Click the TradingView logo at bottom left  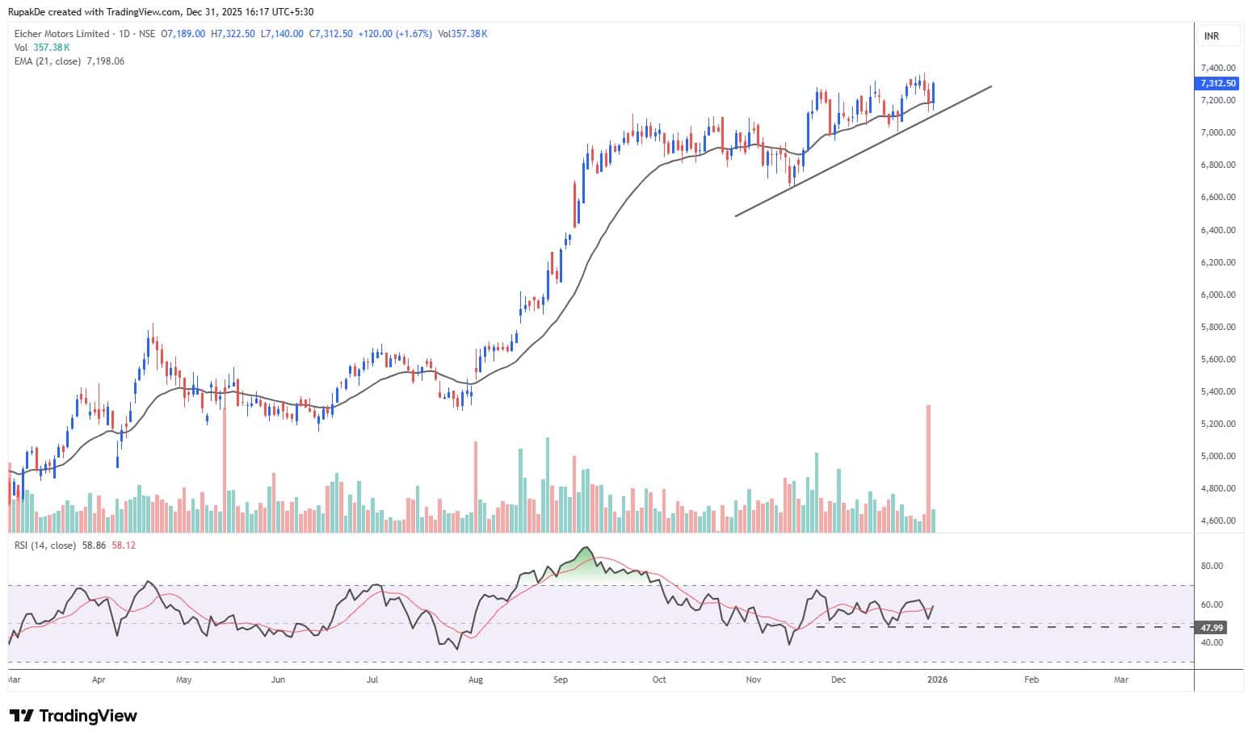tap(73, 716)
